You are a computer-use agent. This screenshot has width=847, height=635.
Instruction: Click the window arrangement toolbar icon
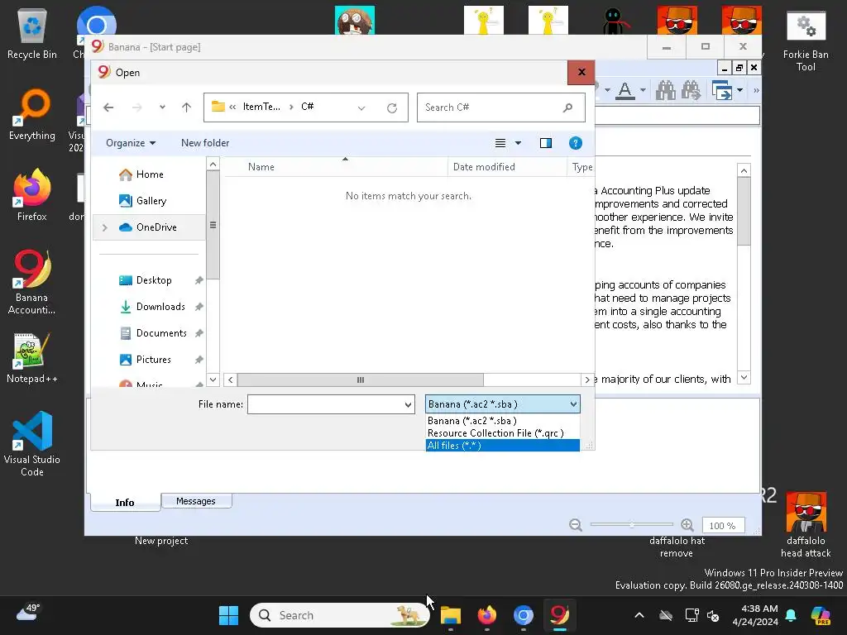722,90
